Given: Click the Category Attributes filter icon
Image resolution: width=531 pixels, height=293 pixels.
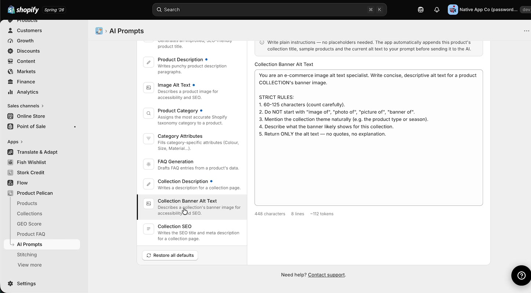Looking at the screenshot, I should click(x=149, y=139).
